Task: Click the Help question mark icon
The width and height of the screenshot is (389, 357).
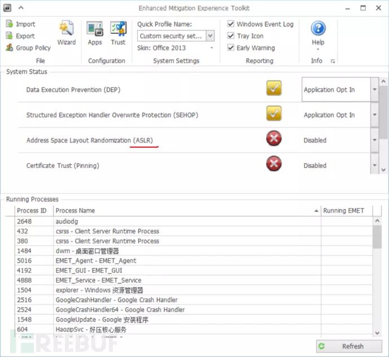Action: pos(318,28)
